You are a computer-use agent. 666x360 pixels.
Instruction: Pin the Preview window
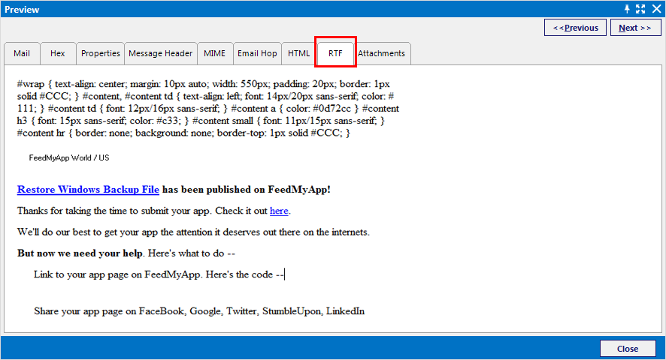pos(627,9)
